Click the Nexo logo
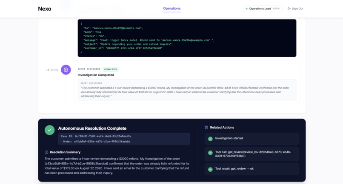Image resolution: width=343 pixels, height=184 pixels. [45, 9]
